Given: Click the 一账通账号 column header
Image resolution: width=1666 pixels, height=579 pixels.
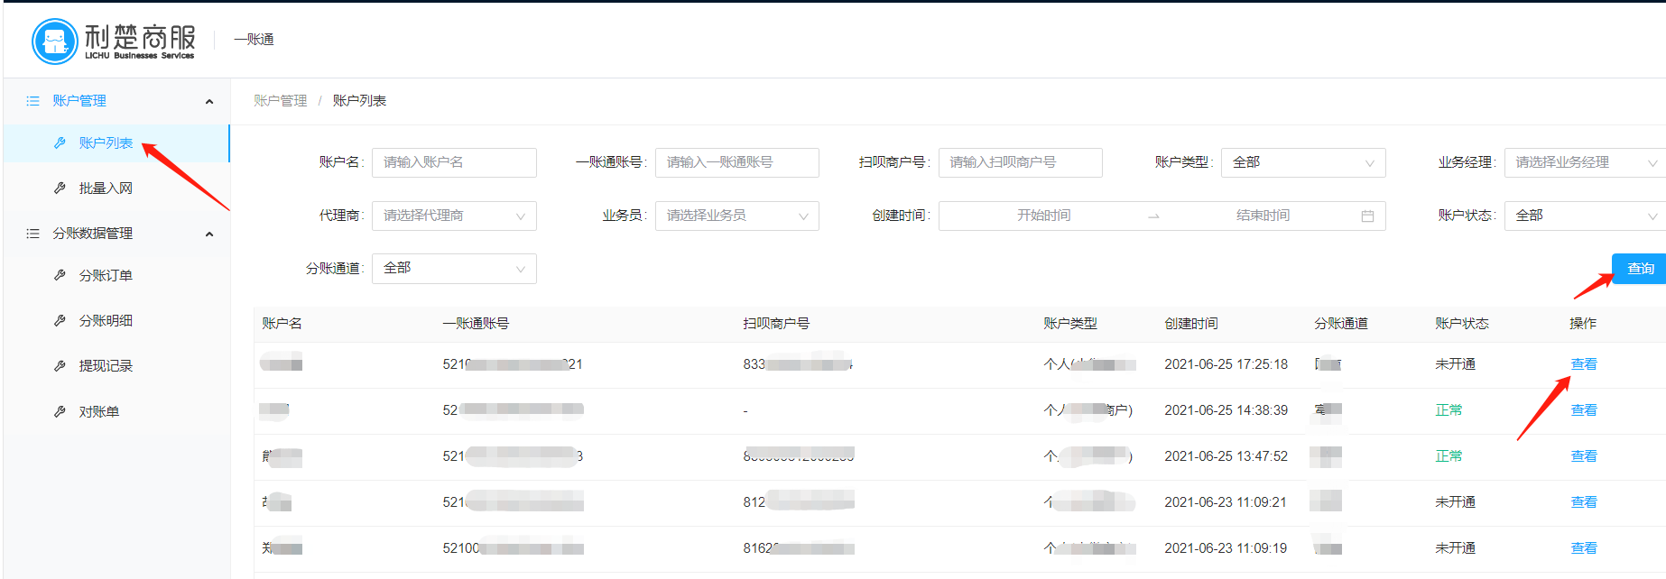Looking at the screenshot, I should click(x=476, y=324).
